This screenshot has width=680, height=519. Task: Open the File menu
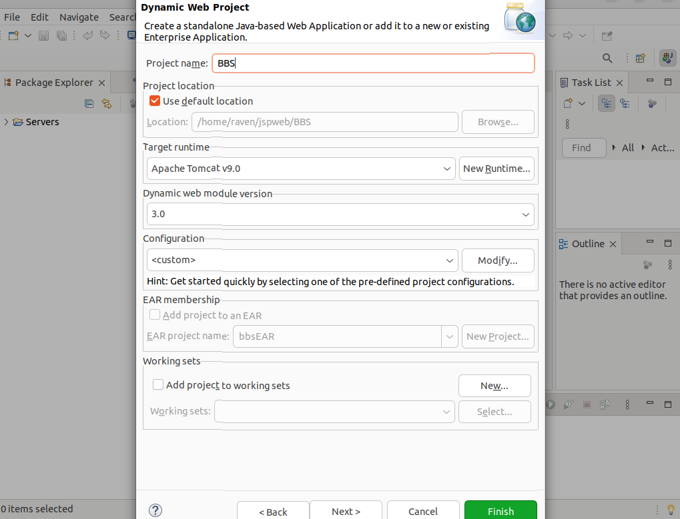[12, 17]
